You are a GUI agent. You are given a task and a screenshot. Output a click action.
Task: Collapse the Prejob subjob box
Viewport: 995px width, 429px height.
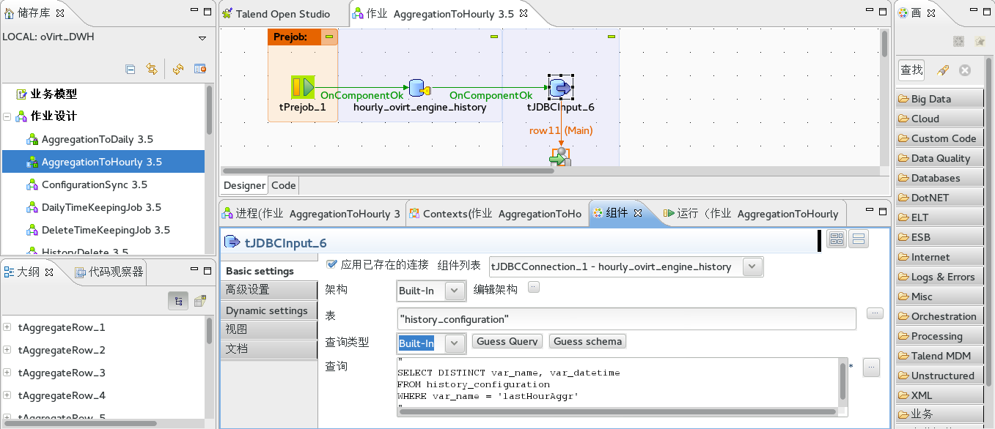pyautogui.click(x=329, y=37)
